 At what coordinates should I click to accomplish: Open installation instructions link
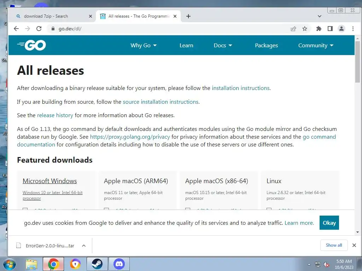[240, 88]
